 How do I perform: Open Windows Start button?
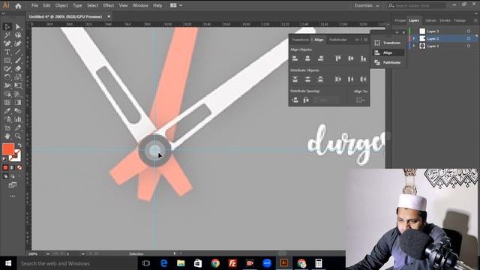point(8,263)
